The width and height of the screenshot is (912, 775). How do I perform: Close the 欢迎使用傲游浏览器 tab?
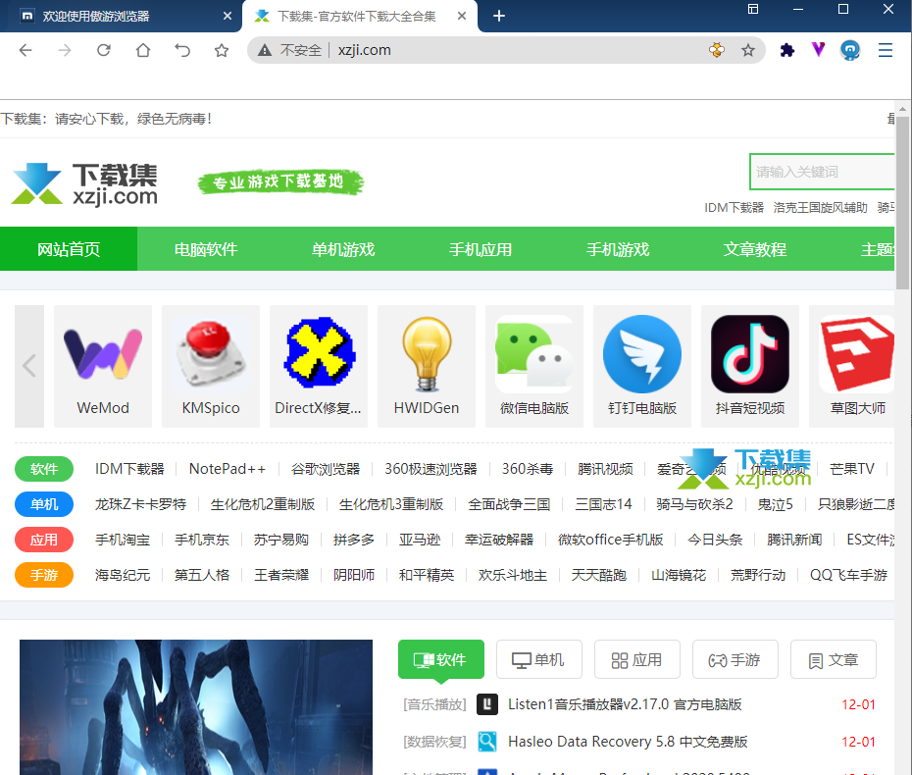coord(228,16)
